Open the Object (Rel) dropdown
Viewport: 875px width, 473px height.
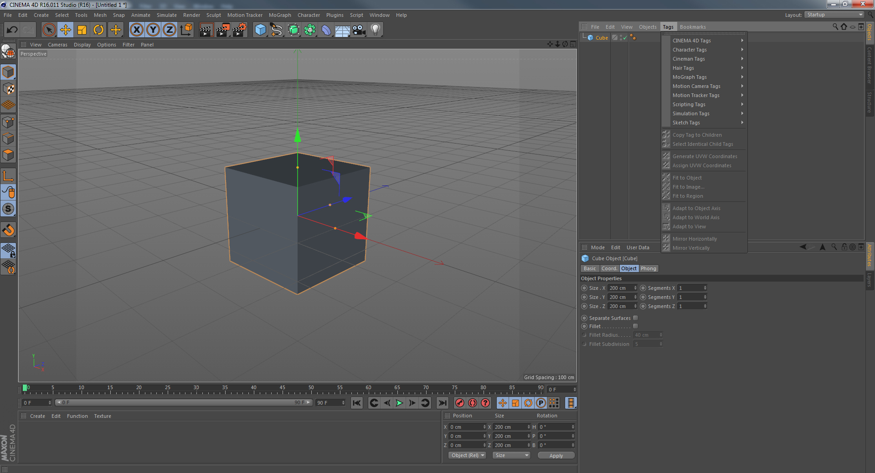pyautogui.click(x=467, y=455)
